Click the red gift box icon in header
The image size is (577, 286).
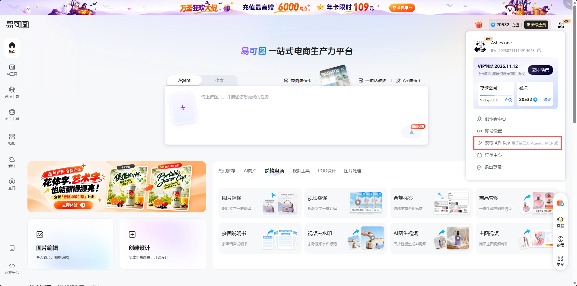(x=479, y=25)
